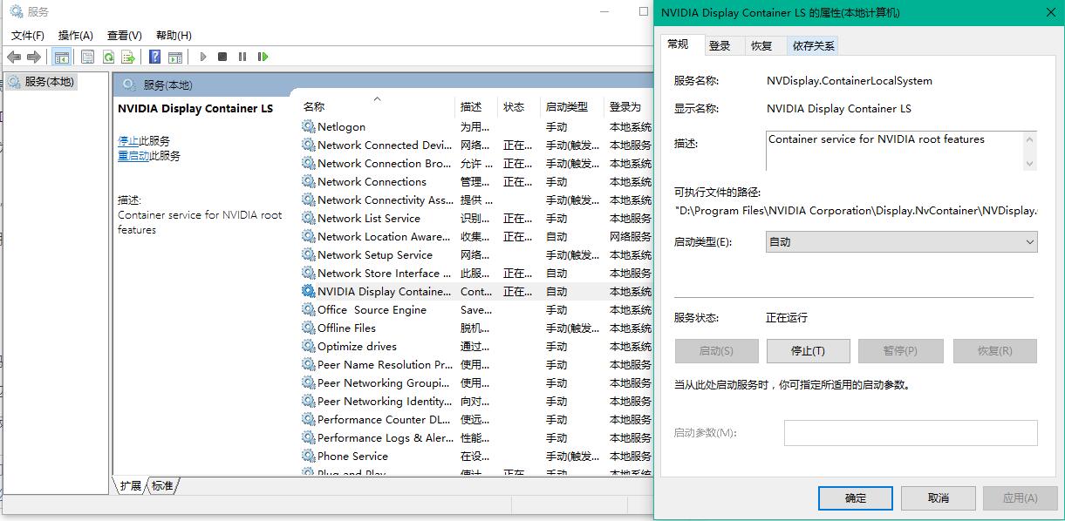Click the Properties toolbar icon
This screenshot has height=521, width=1065.
[x=87, y=57]
